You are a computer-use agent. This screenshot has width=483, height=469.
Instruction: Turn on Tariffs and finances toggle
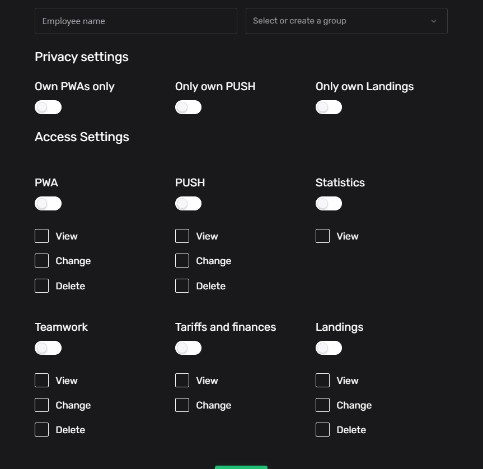pos(188,348)
